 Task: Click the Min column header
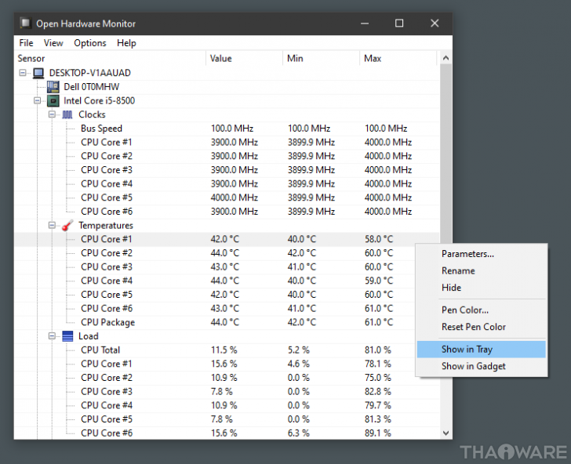[322, 58]
